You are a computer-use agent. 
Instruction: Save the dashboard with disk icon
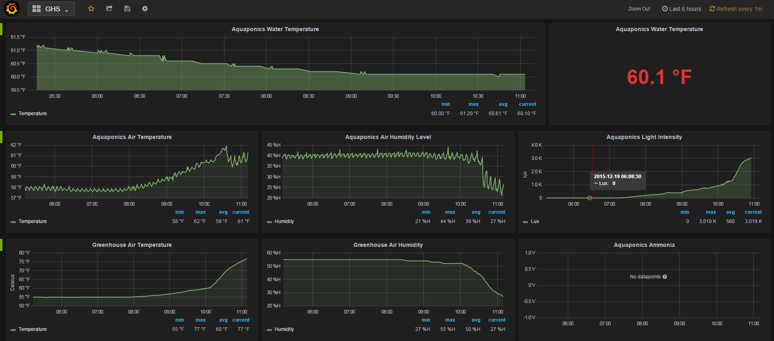tap(127, 8)
